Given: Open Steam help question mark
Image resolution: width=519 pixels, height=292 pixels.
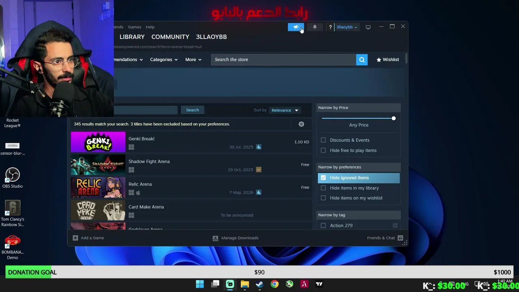Looking at the screenshot, I should point(330,27).
